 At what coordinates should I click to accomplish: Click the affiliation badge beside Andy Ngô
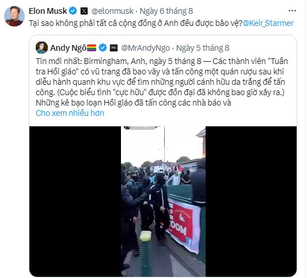click(113, 48)
